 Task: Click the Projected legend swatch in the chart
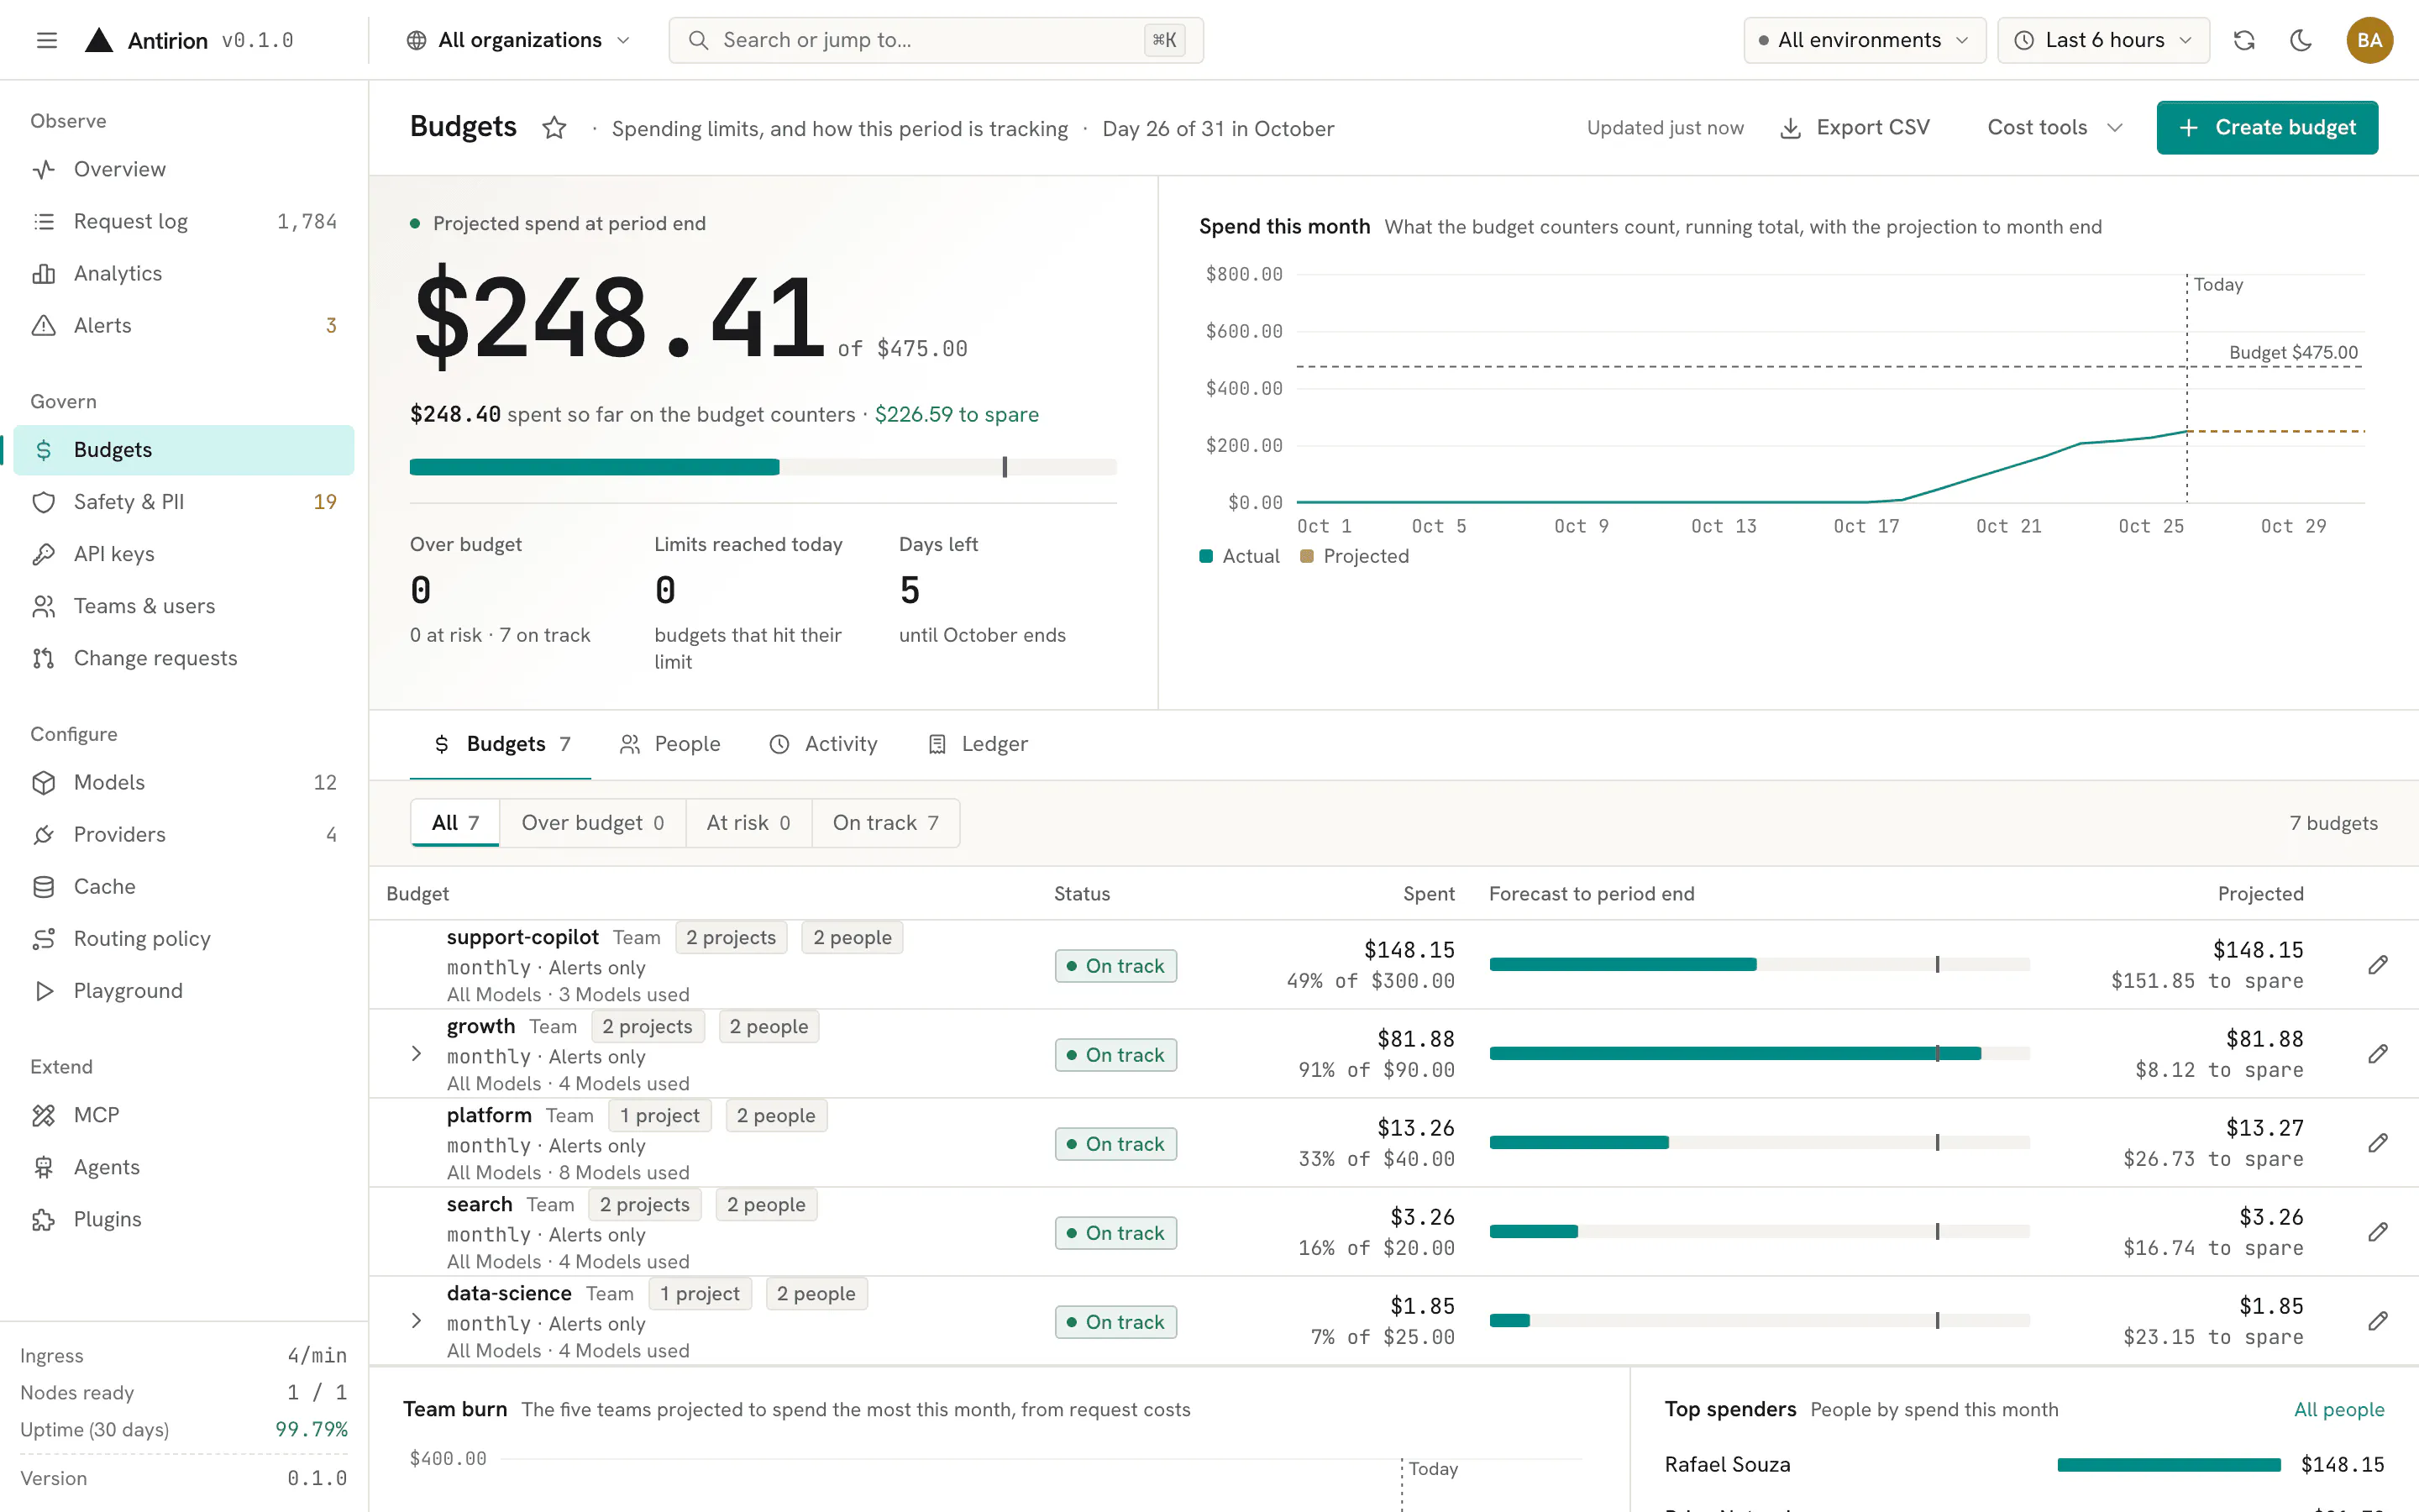[1306, 556]
